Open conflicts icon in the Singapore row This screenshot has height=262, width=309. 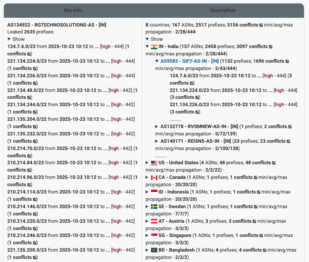261,235
